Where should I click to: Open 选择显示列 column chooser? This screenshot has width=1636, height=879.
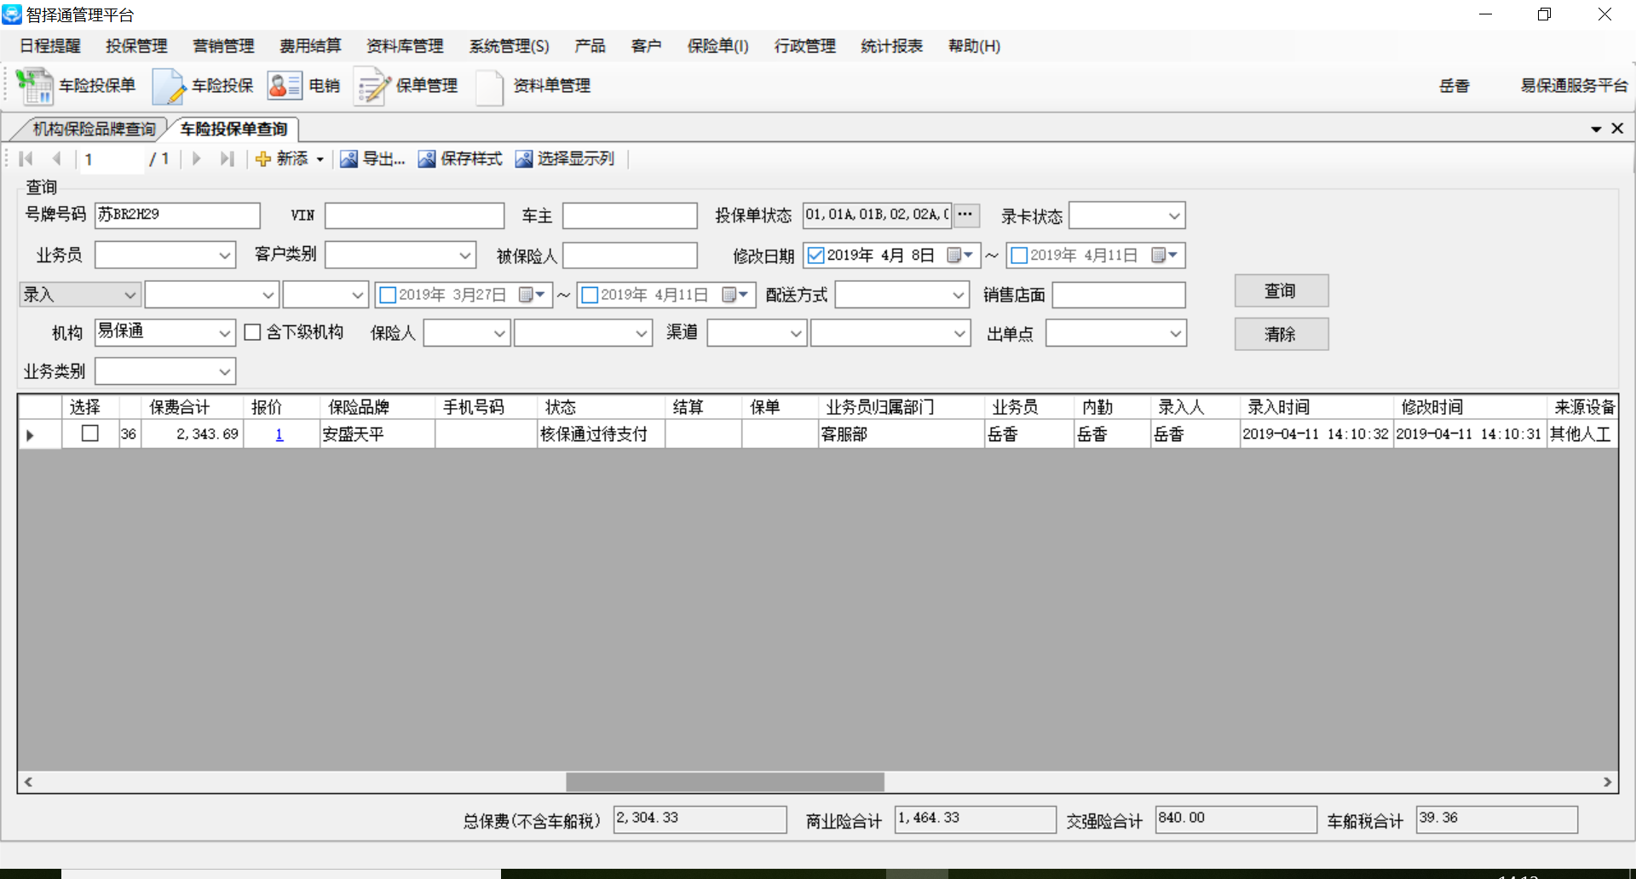coord(524,159)
